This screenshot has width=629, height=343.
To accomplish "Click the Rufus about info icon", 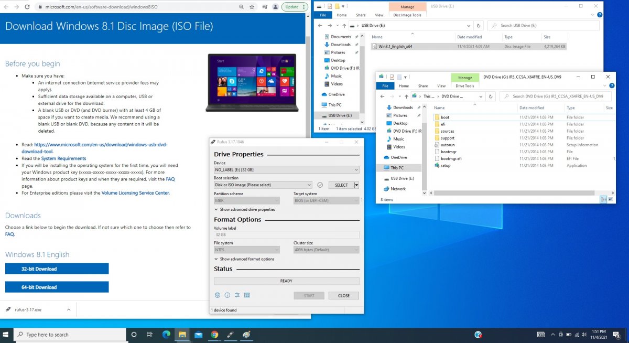I will pyautogui.click(x=227, y=295).
